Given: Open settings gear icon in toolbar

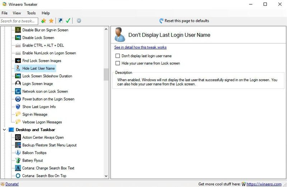Looking at the screenshot, I should [x=79, y=21].
